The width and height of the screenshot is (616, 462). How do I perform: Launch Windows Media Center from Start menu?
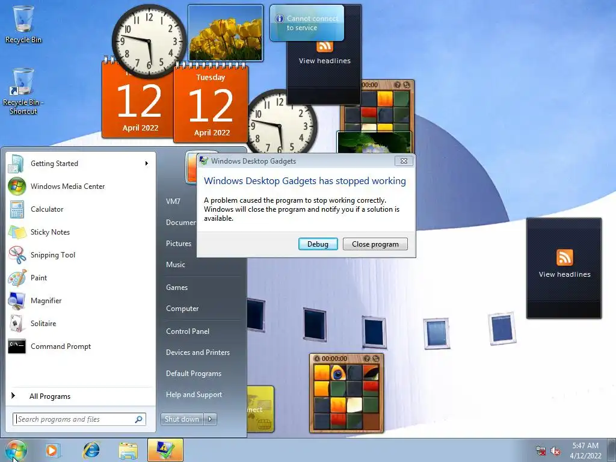(81, 186)
